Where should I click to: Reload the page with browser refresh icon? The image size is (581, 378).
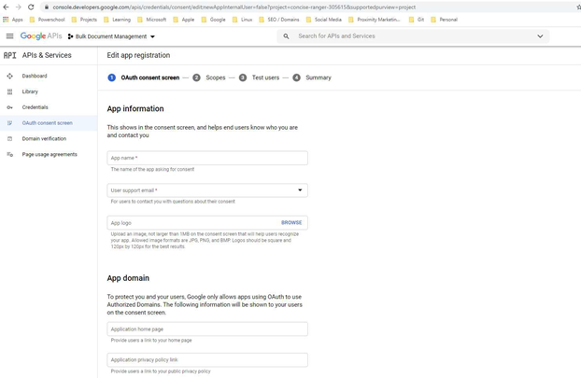(x=31, y=7)
